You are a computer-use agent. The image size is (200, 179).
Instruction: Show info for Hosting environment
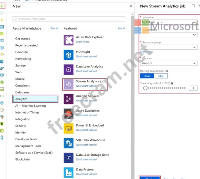(167, 71)
